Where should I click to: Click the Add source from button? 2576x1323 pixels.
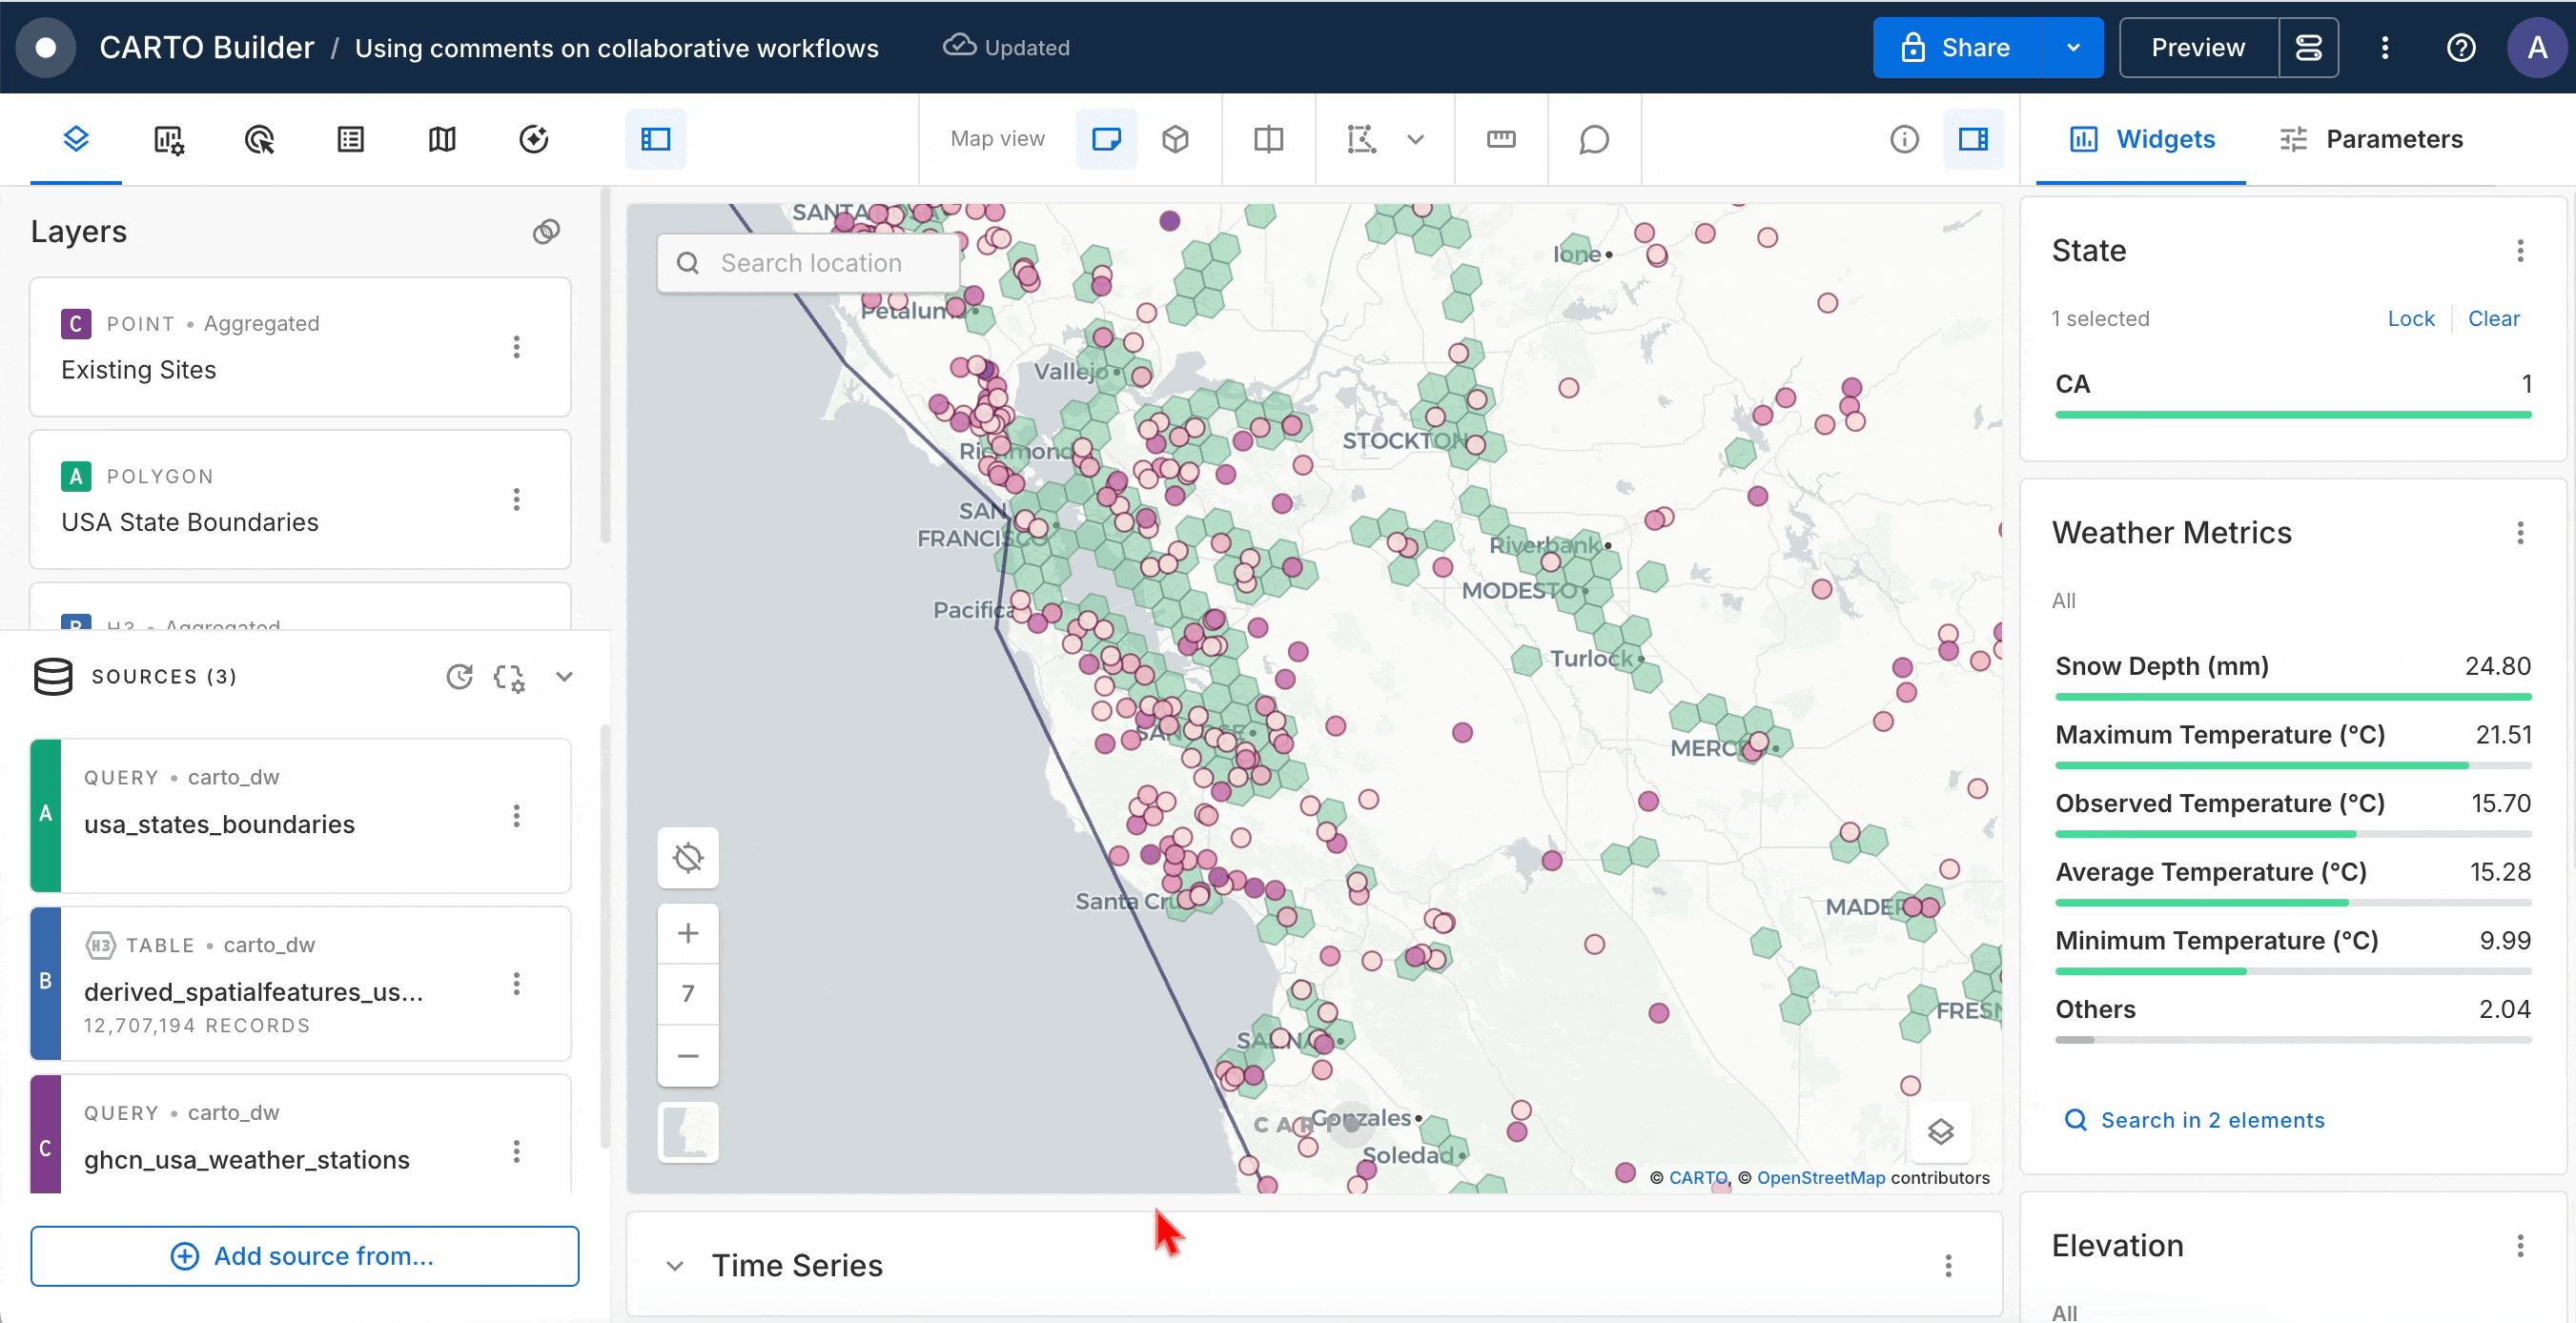click(x=304, y=1256)
